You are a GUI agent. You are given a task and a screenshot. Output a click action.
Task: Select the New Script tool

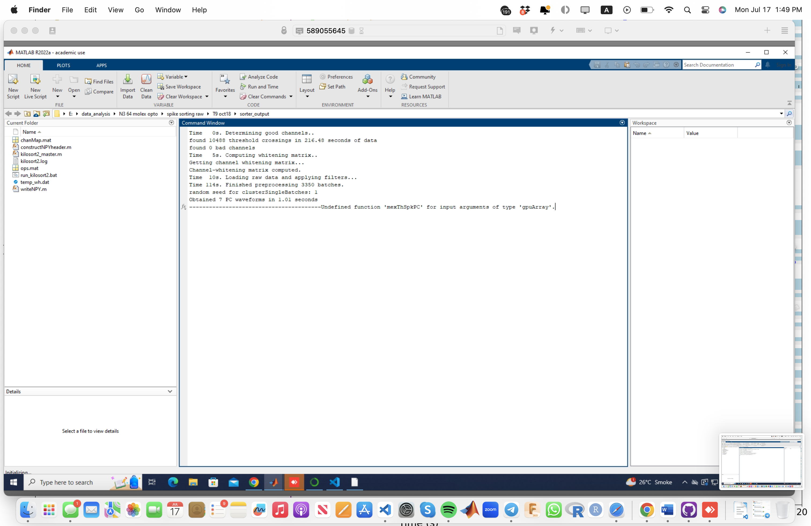(x=13, y=86)
